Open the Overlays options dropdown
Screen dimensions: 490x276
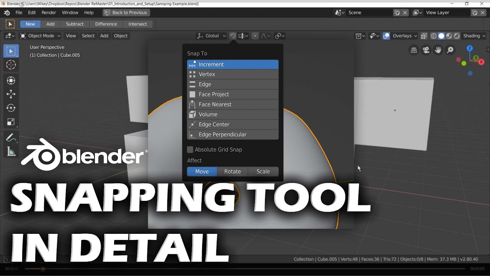(405, 36)
